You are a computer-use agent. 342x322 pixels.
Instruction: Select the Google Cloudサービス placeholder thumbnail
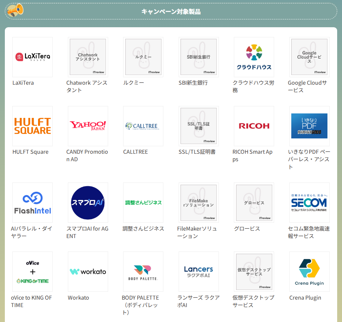click(x=310, y=57)
